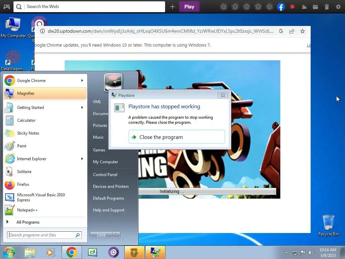Open DataWagon desktop shortcut
Viewport: 345px width, 259px height.
point(13,60)
